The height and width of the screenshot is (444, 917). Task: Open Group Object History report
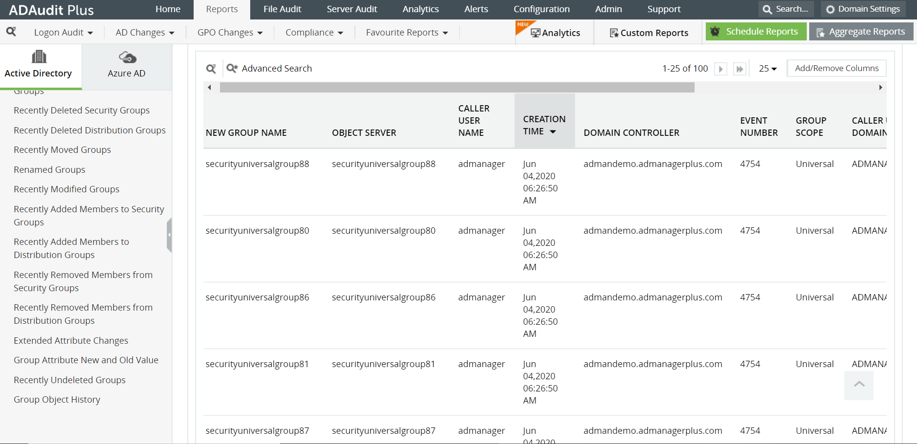pyautogui.click(x=57, y=400)
